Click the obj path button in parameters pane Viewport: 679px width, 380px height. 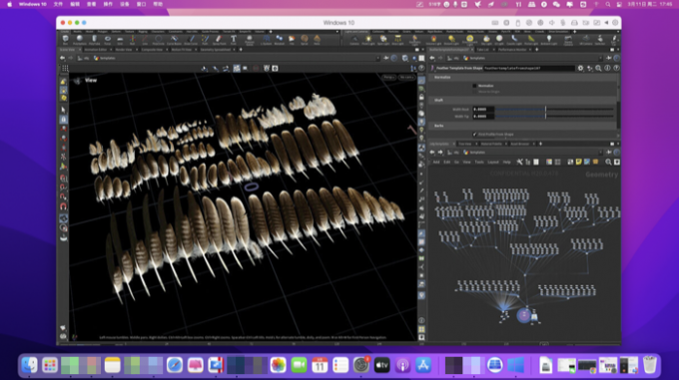[453, 58]
